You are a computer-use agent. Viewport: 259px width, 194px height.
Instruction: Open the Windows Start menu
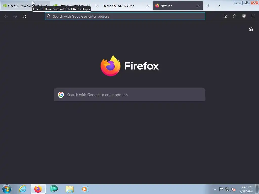[7, 189]
